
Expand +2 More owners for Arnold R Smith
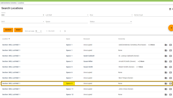click(141, 61)
